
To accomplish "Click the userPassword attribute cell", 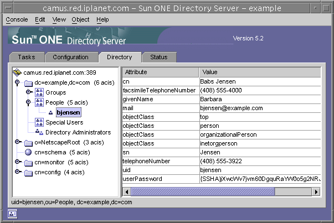I will click(161, 179).
